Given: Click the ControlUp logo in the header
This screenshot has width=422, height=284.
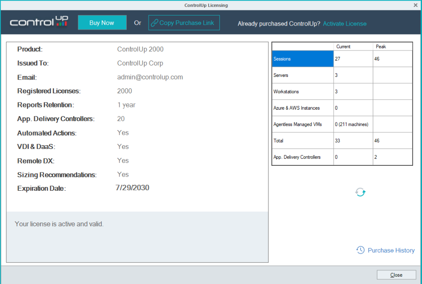Looking at the screenshot, I should [x=39, y=21].
